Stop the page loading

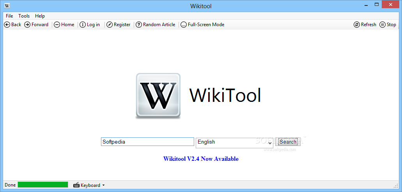(x=388, y=25)
